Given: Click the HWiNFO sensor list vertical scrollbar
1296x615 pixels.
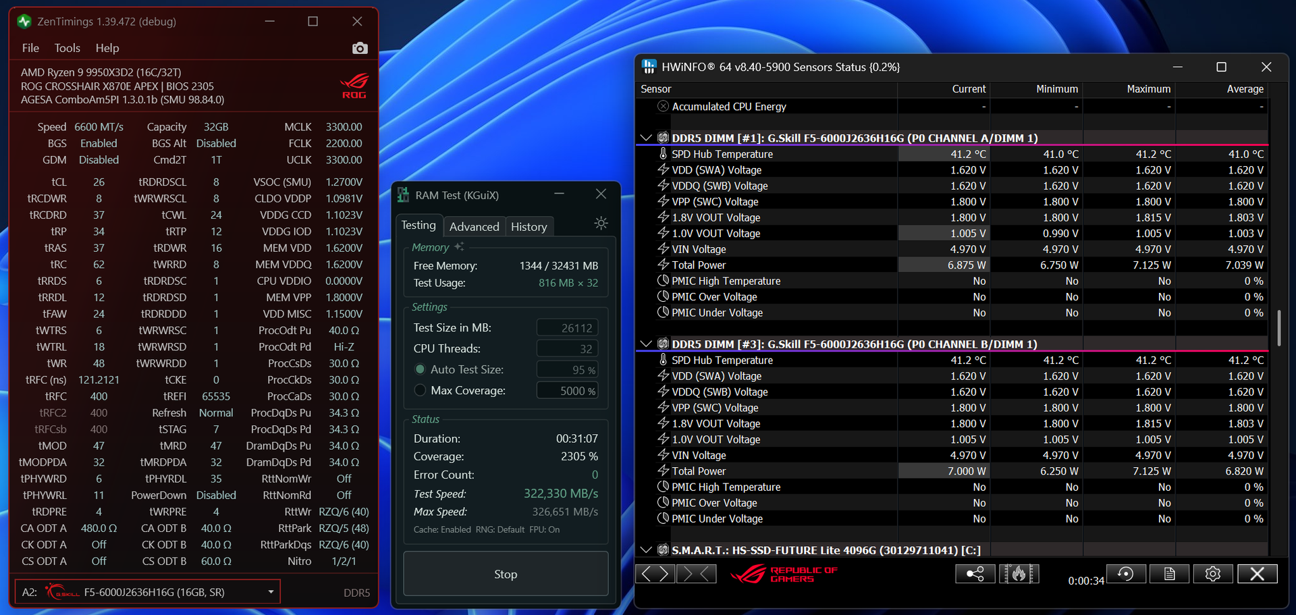Looking at the screenshot, I should coord(1279,328).
